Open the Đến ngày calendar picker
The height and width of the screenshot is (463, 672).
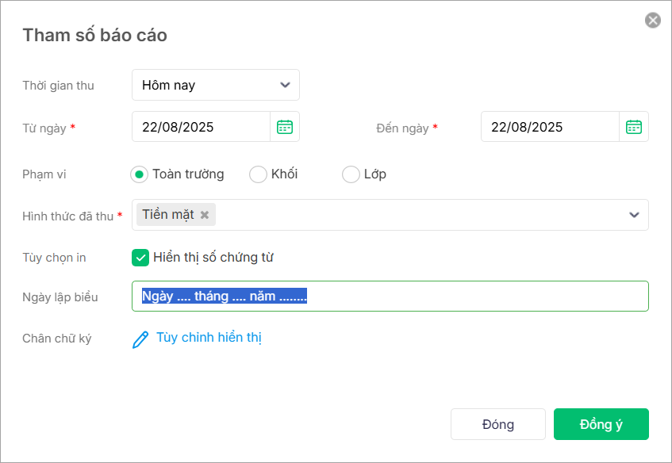634,127
